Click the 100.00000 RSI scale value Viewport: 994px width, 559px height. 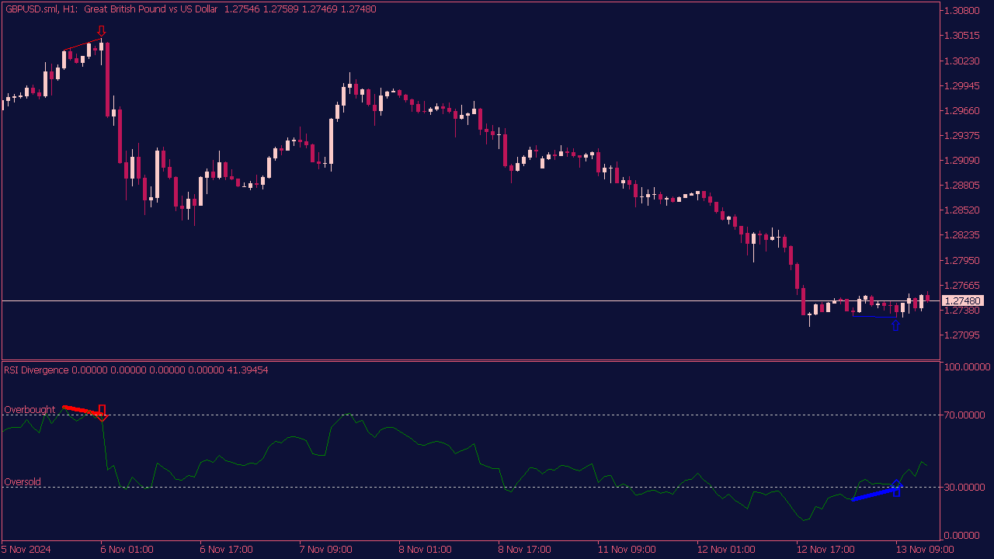coord(967,366)
